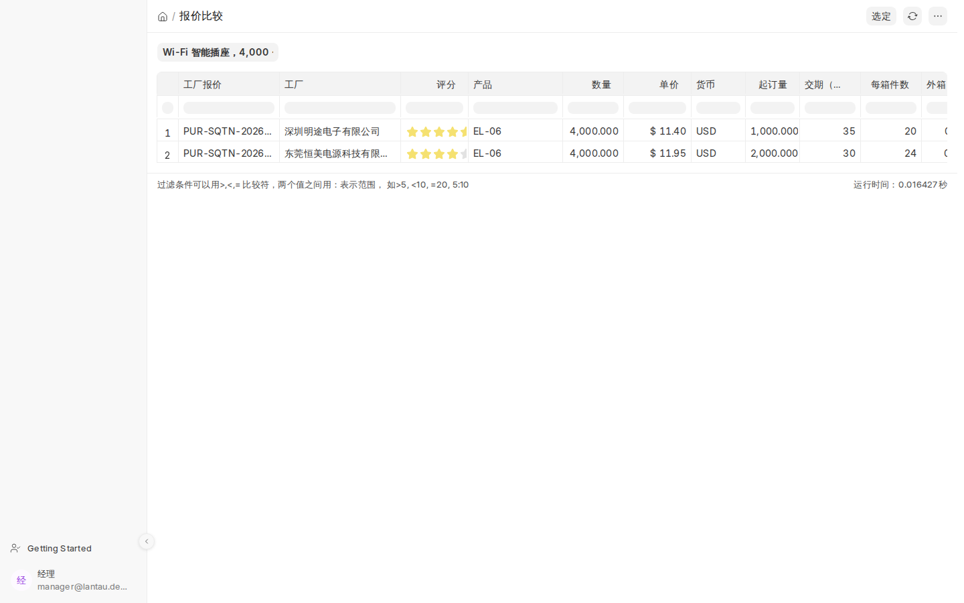Go to home via breadcrumb icon
Image resolution: width=964 pixels, height=603 pixels.
[163, 17]
